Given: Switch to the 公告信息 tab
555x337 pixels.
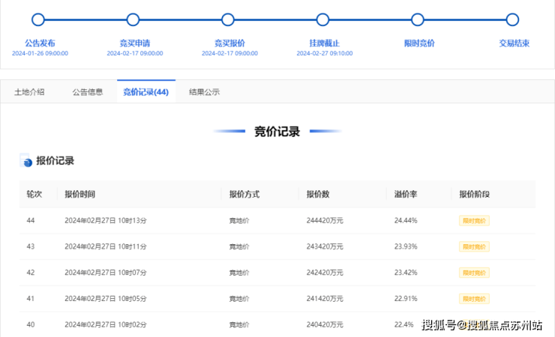Looking at the screenshot, I should point(88,92).
